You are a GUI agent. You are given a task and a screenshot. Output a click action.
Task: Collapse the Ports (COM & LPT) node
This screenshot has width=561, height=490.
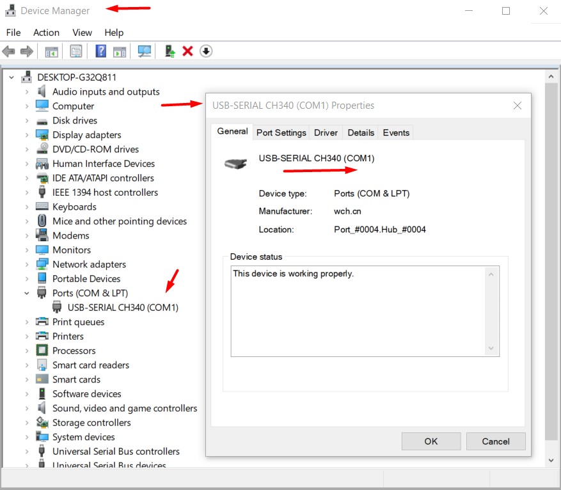(26, 293)
